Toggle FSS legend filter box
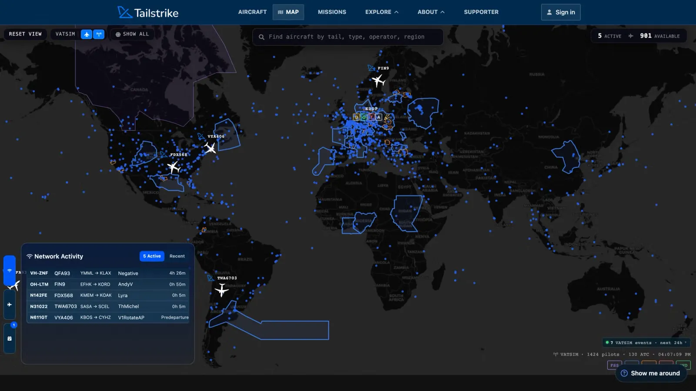Image resolution: width=696 pixels, height=391 pixels. point(614,365)
